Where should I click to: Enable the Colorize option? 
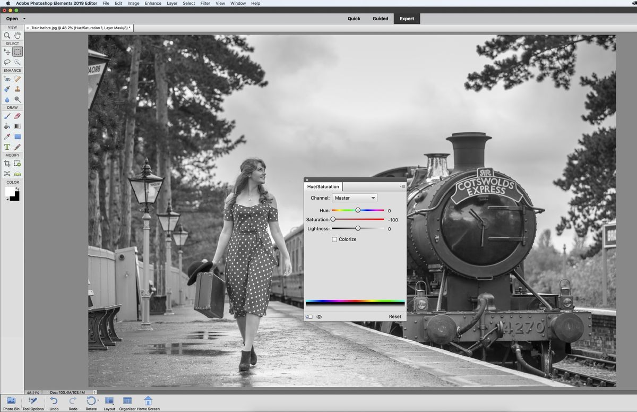point(334,239)
